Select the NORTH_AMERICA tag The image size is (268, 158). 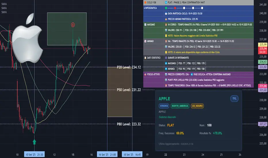coord(180,106)
